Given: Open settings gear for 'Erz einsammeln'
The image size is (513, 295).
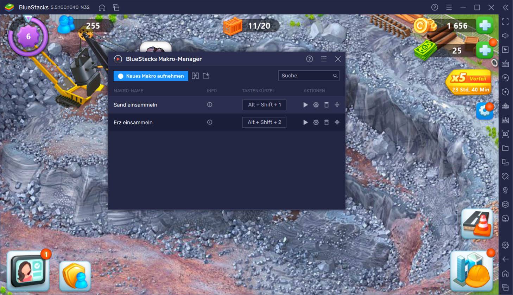Looking at the screenshot, I should tap(316, 122).
